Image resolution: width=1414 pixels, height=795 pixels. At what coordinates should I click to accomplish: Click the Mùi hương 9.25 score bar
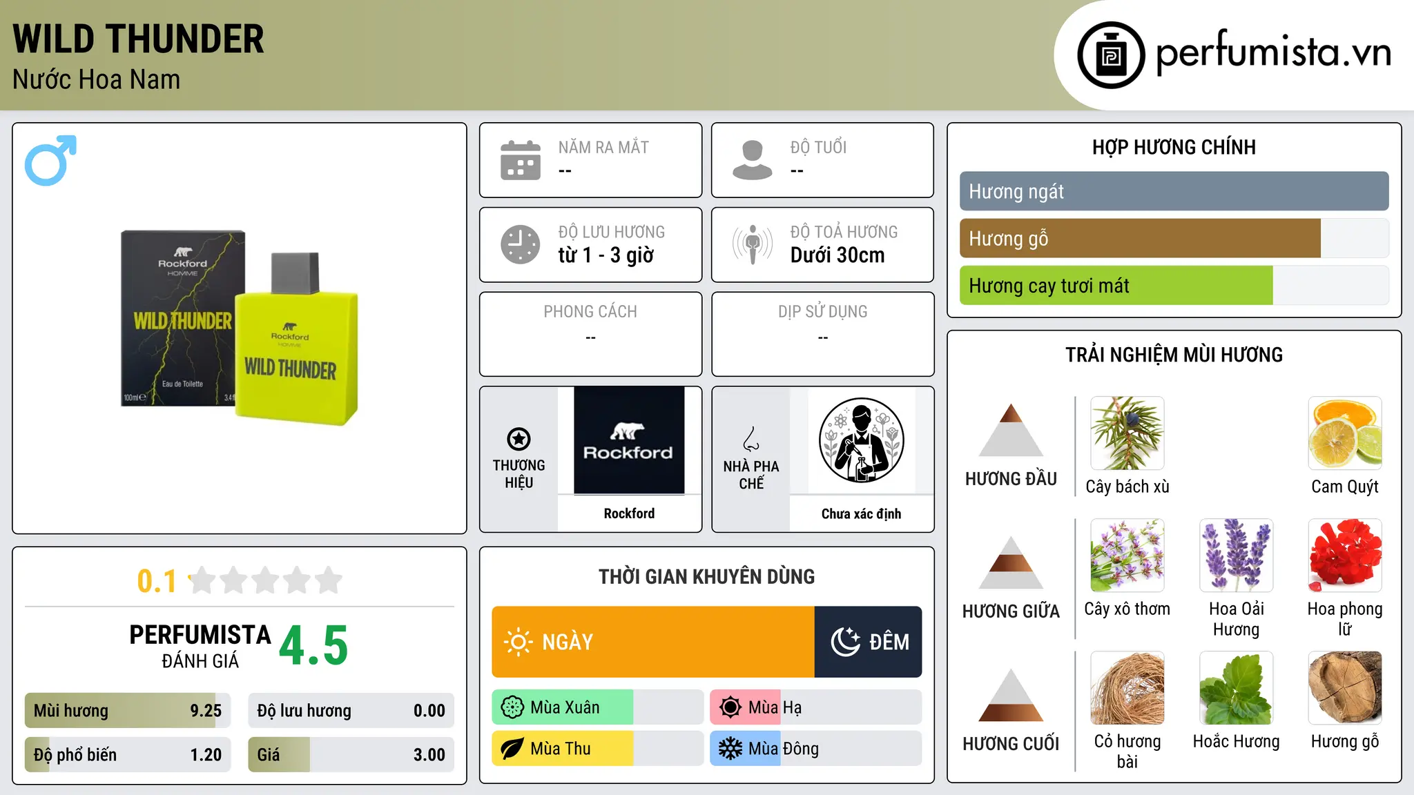coord(128,710)
